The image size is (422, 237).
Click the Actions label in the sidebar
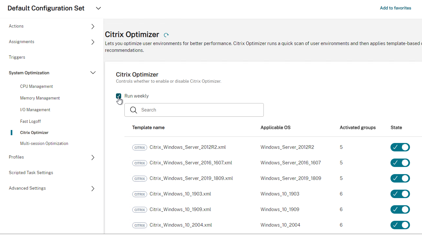[x=16, y=26]
